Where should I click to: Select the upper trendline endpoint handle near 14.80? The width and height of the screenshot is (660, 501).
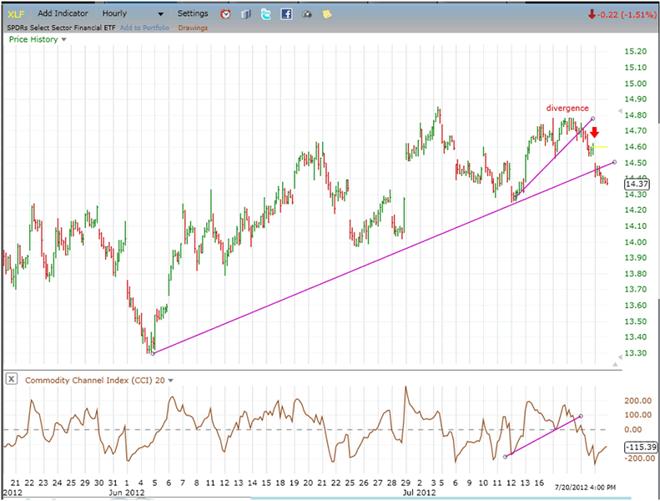(x=592, y=119)
